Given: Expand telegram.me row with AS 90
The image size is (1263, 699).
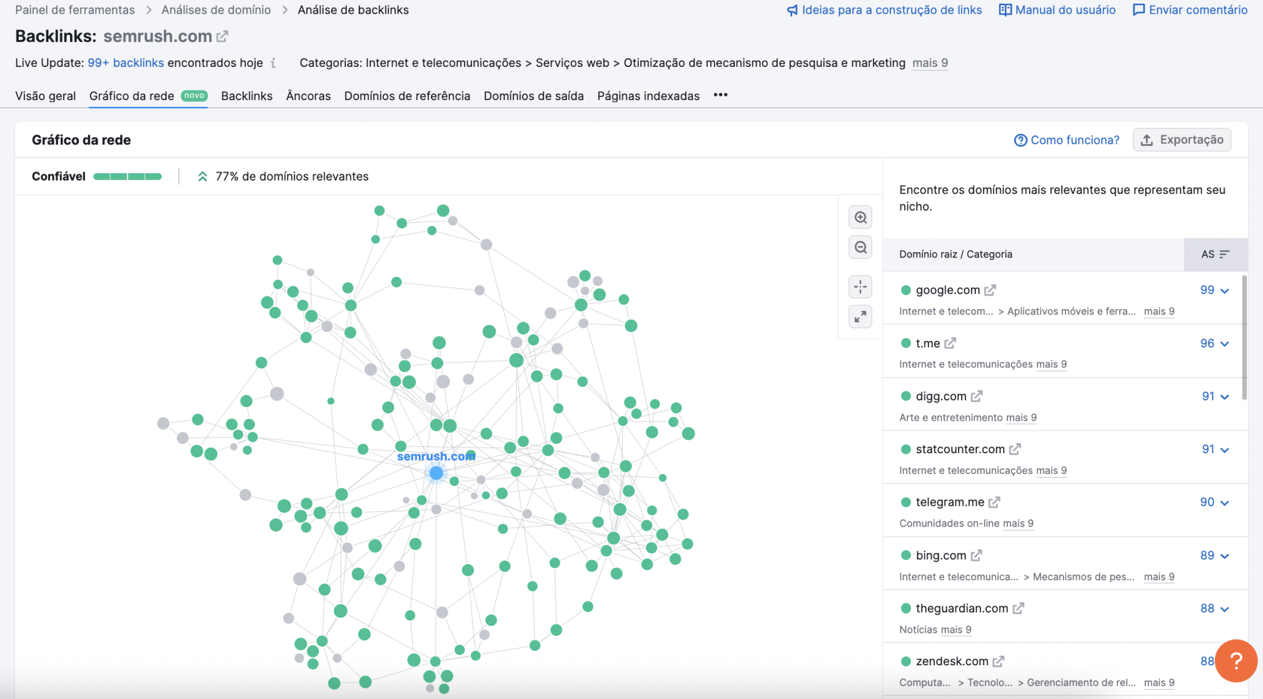Looking at the screenshot, I should pos(1215,502).
